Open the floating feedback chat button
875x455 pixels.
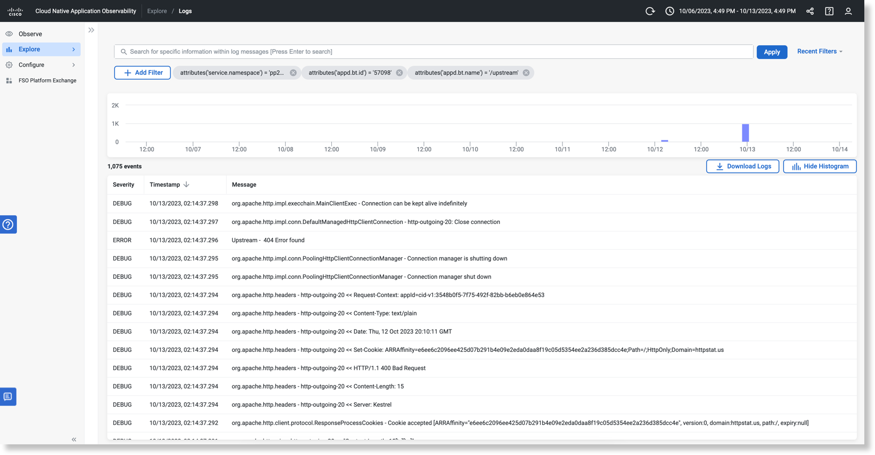point(8,397)
